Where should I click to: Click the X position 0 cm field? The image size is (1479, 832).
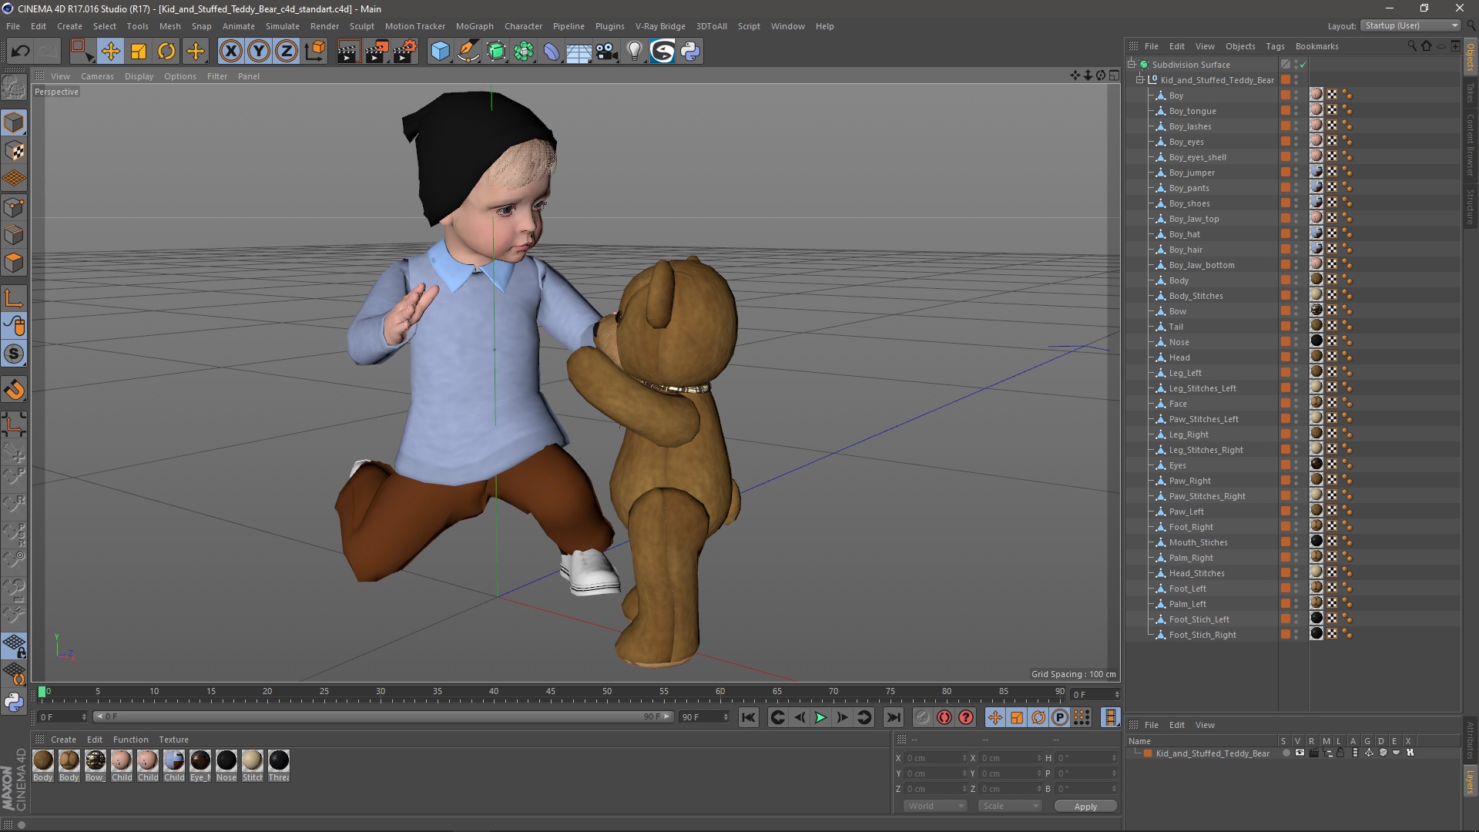[935, 758]
